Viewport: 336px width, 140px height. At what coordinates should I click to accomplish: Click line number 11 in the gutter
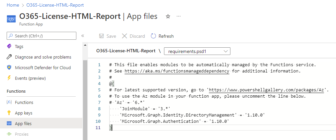point(98,128)
